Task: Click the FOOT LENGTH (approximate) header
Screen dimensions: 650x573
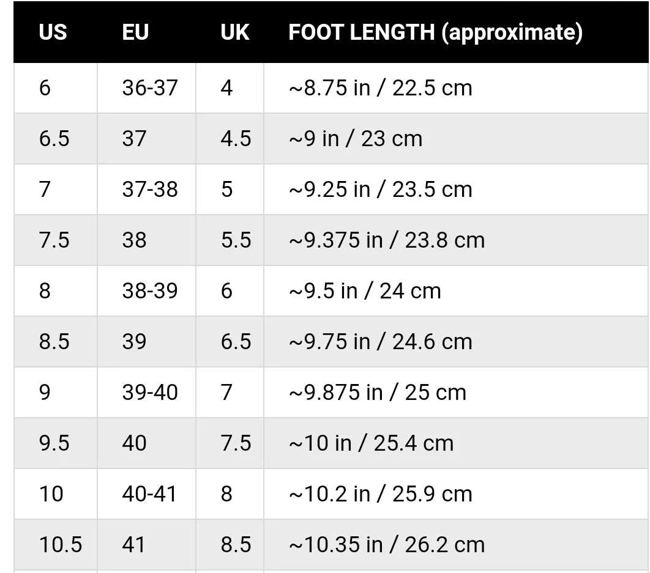Action: point(435,32)
